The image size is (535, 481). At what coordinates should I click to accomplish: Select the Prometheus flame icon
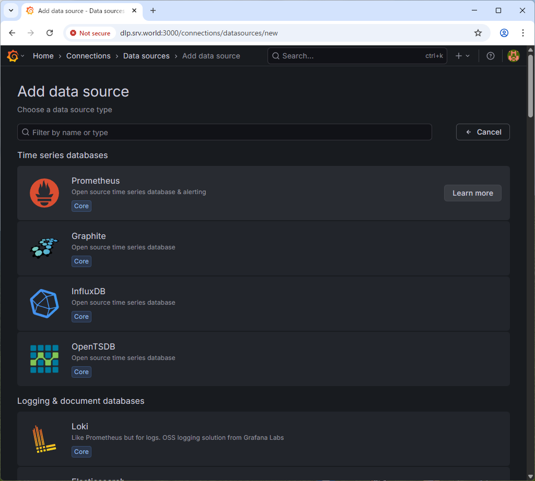tap(44, 193)
